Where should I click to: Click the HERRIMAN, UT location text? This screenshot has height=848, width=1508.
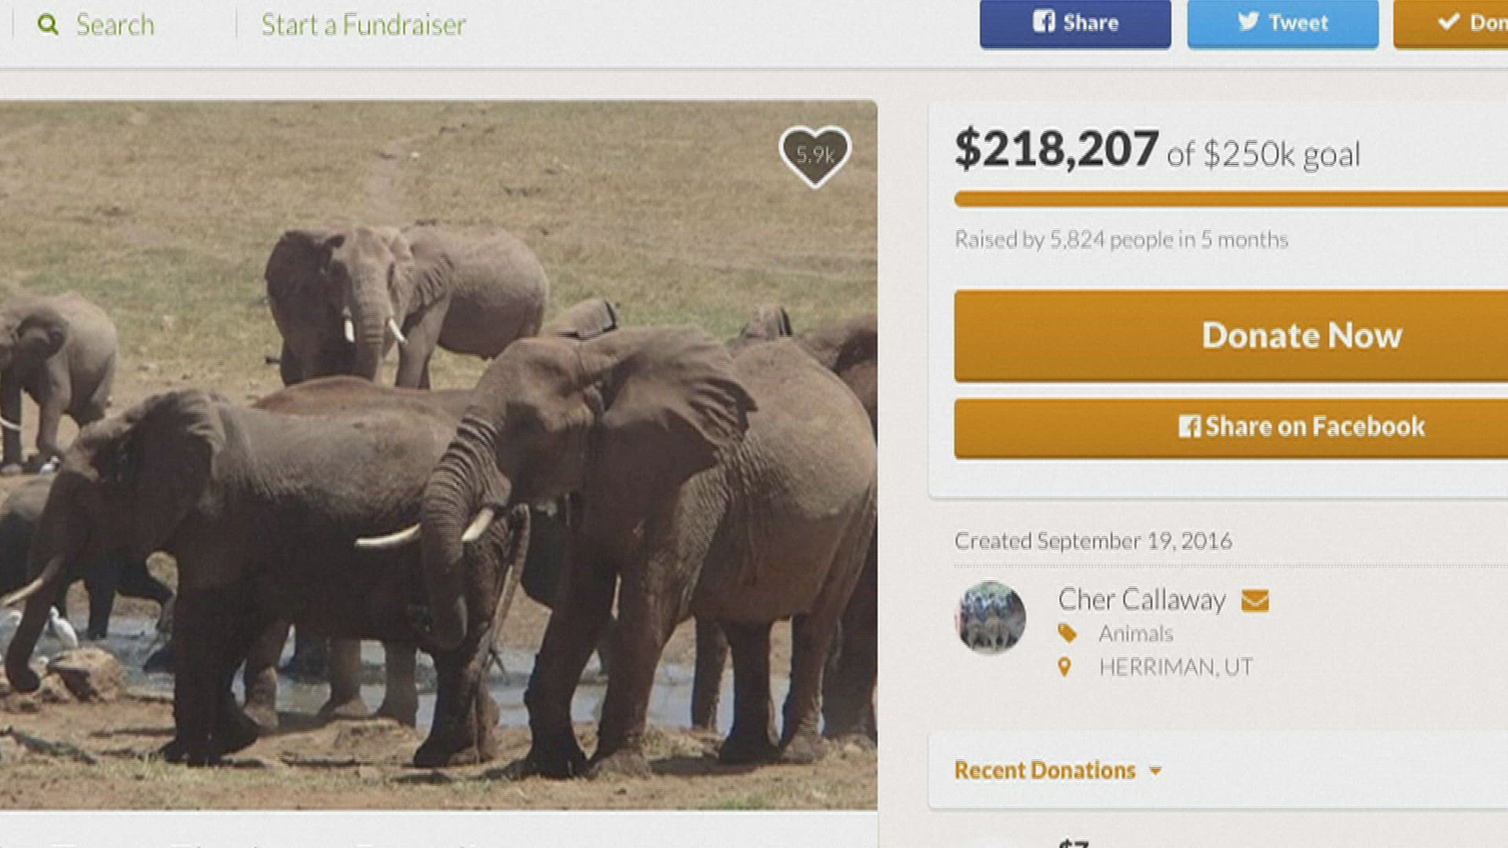(x=1175, y=667)
